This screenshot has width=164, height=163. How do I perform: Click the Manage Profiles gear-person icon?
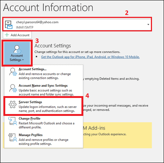pos(13,138)
